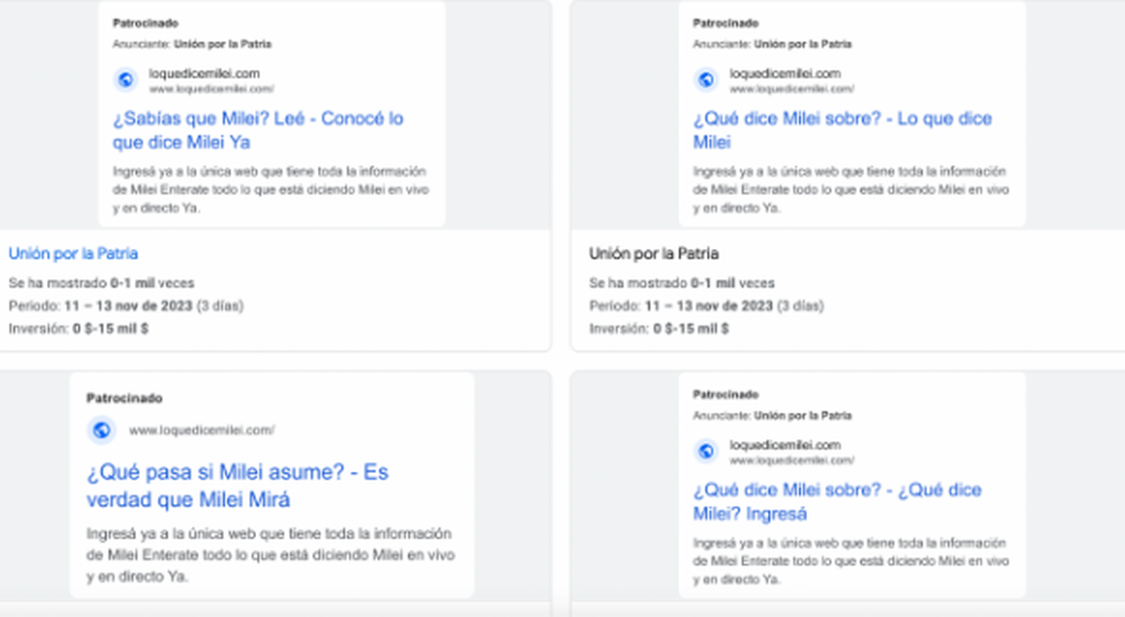Open the '¿Sabías que Milei? Leé' ad headline

pos(253,130)
